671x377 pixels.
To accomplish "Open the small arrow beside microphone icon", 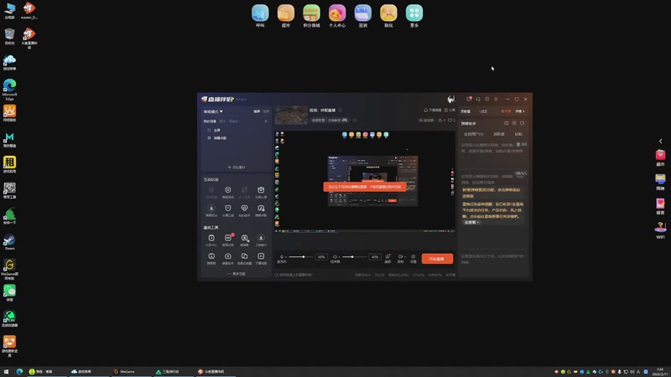I will (x=286, y=257).
